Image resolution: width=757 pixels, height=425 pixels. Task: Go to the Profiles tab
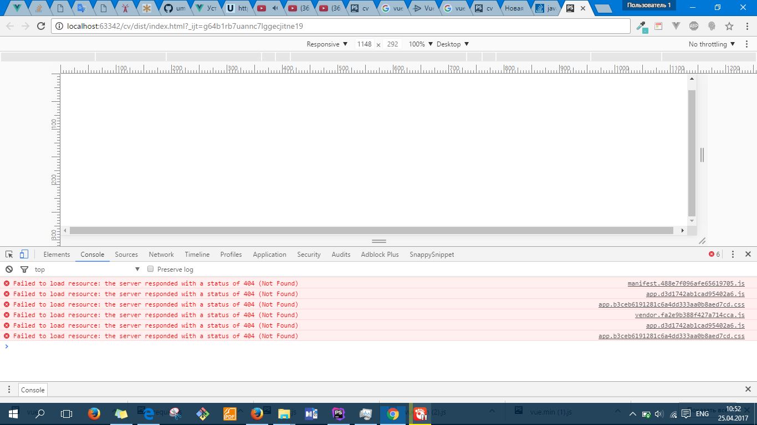click(231, 255)
